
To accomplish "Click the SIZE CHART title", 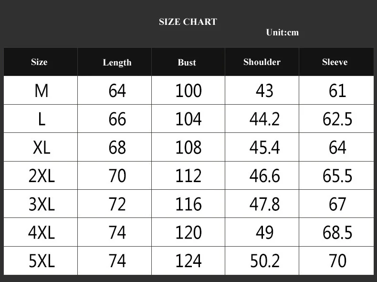I will (188, 22).
